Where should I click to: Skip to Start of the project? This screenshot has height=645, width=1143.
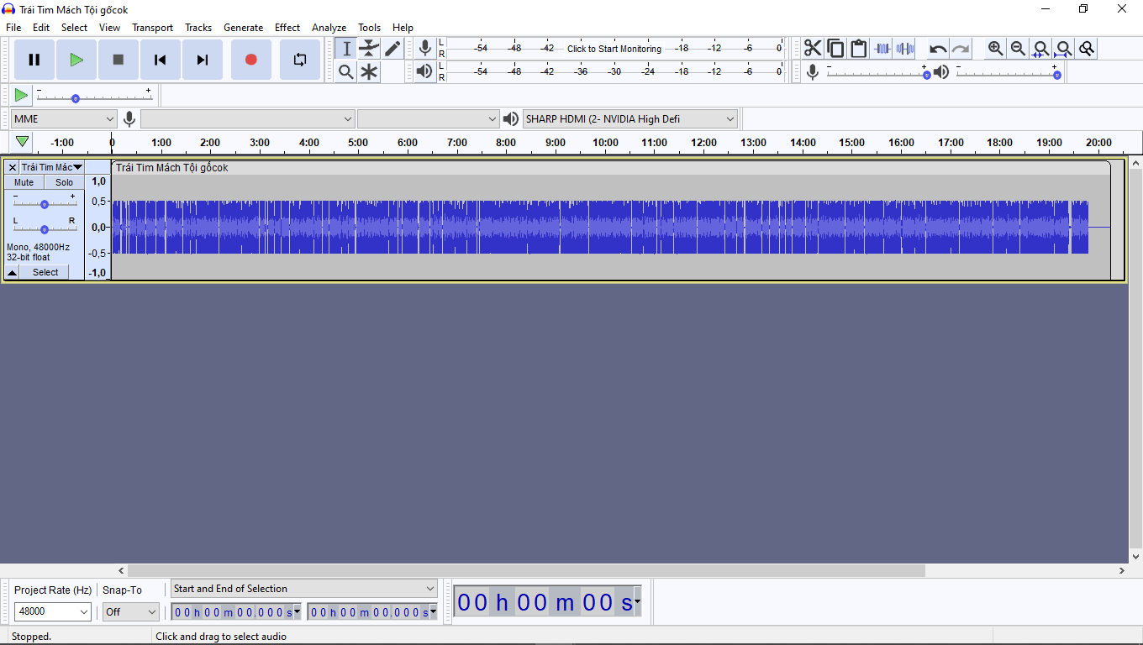pyautogui.click(x=161, y=60)
